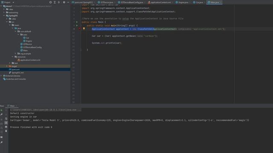Viewport: 273px width, 153px height.
Task: Select Main class in the project tree
Action: pyautogui.click(x=24, y=51)
